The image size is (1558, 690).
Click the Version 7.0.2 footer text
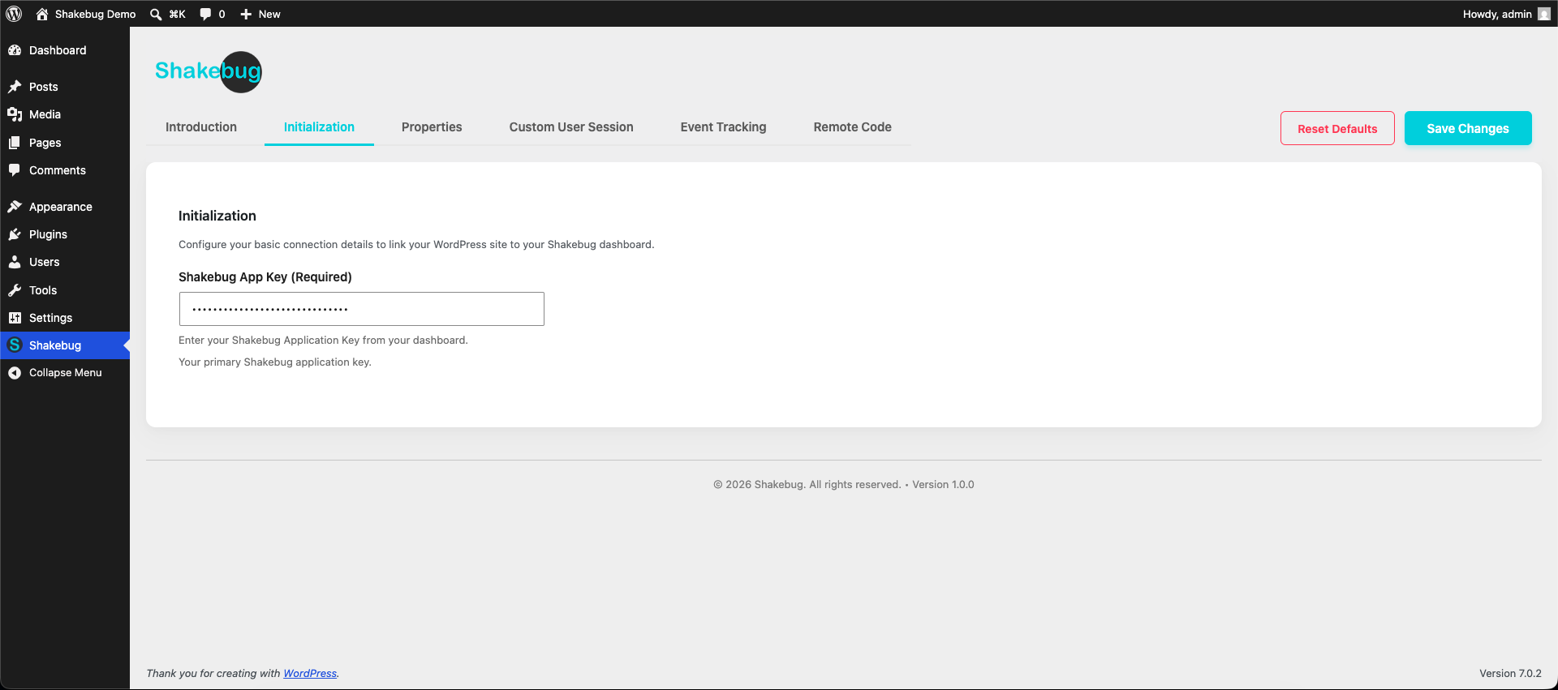(x=1510, y=674)
